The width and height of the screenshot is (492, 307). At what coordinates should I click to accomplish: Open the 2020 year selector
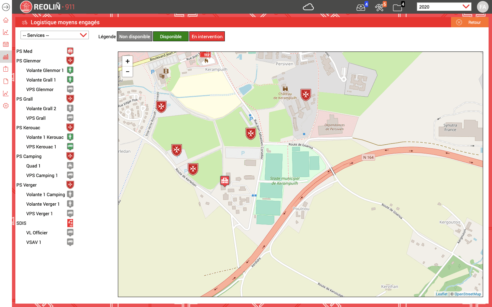click(x=443, y=6)
